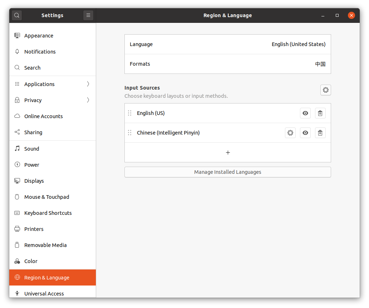This screenshot has height=308, width=369.
Task: Select the Appearance settings icon
Action: tap(17, 35)
